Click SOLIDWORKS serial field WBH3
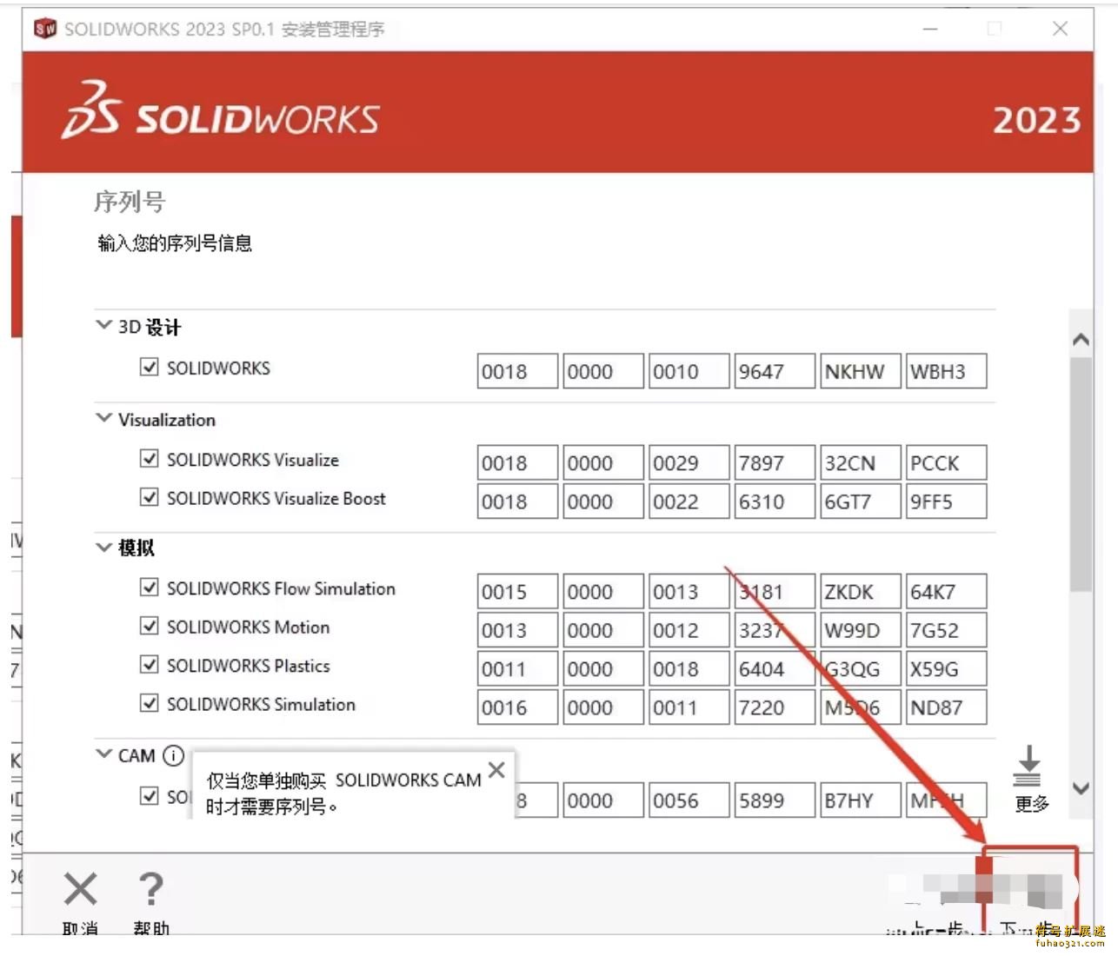1118x956 pixels. [946, 371]
